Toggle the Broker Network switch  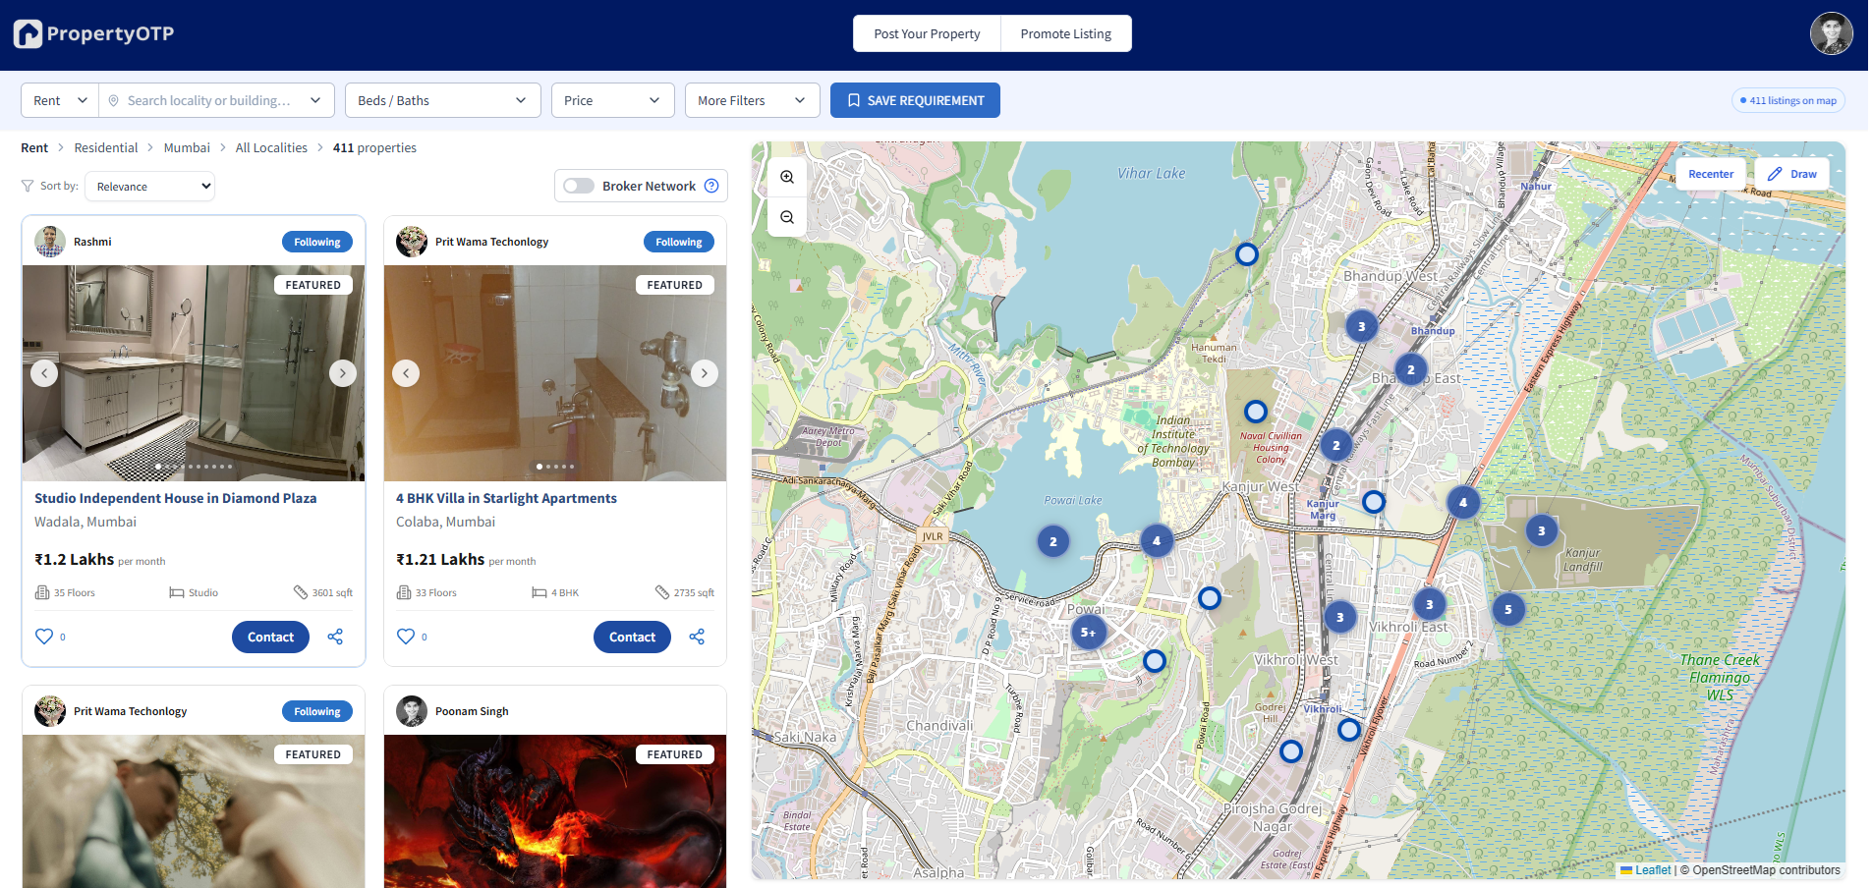click(579, 186)
